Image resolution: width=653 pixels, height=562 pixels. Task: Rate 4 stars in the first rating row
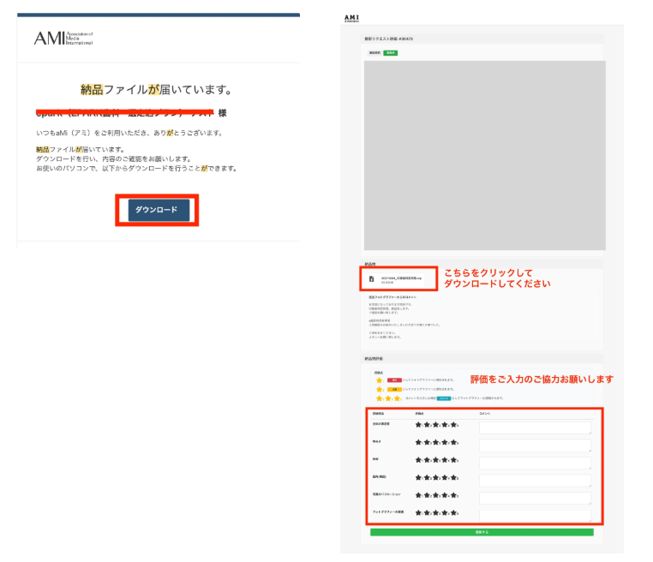click(445, 425)
